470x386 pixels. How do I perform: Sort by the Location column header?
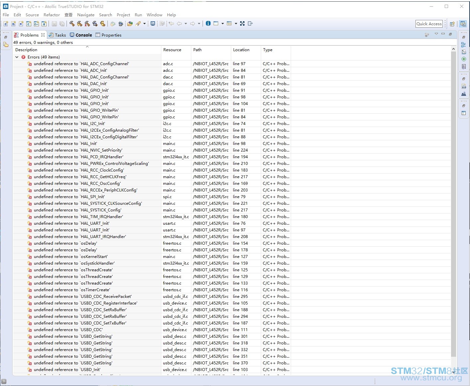246,50
